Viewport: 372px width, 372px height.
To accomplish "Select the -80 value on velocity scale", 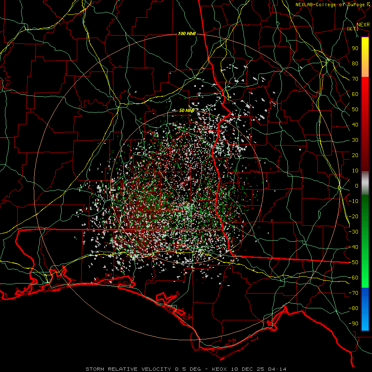I will click(353, 308).
